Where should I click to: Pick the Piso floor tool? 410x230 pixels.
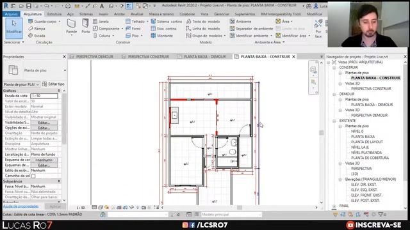[x=133, y=36]
